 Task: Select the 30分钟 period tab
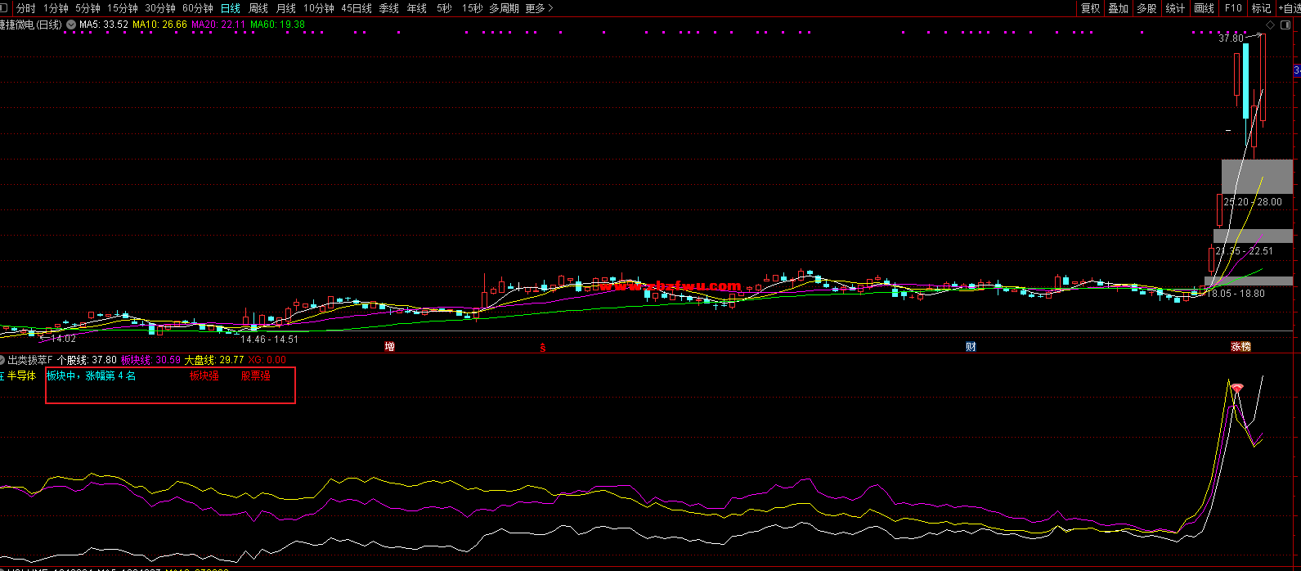click(x=160, y=8)
